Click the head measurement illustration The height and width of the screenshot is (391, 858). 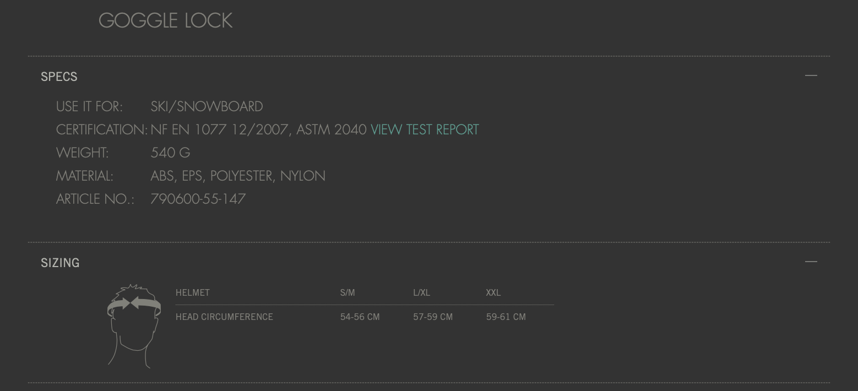click(134, 326)
